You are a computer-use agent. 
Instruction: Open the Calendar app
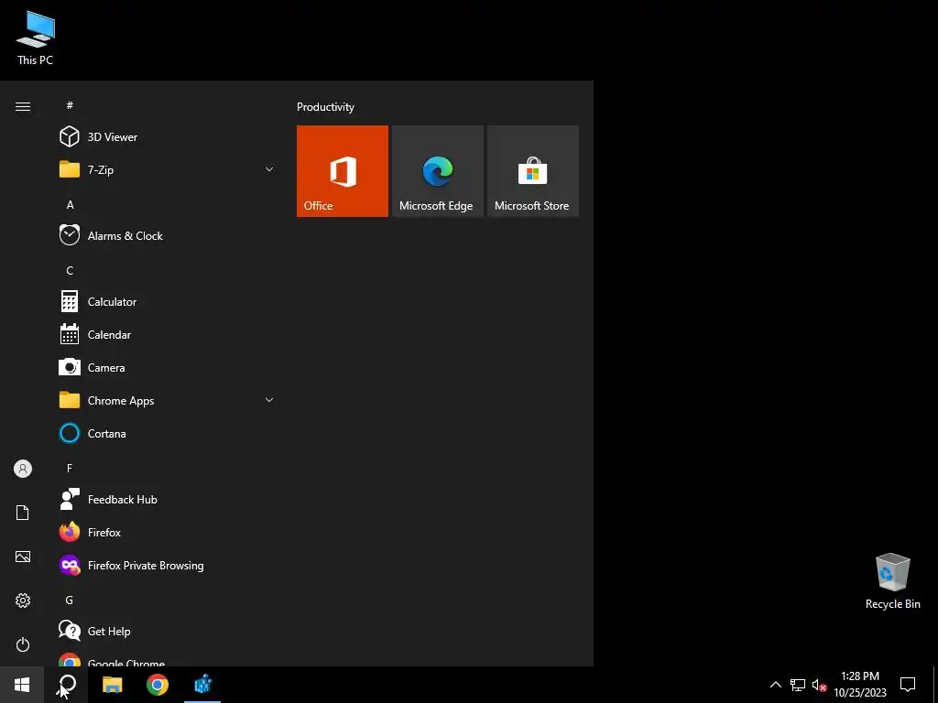pyautogui.click(x=168, y=335)
